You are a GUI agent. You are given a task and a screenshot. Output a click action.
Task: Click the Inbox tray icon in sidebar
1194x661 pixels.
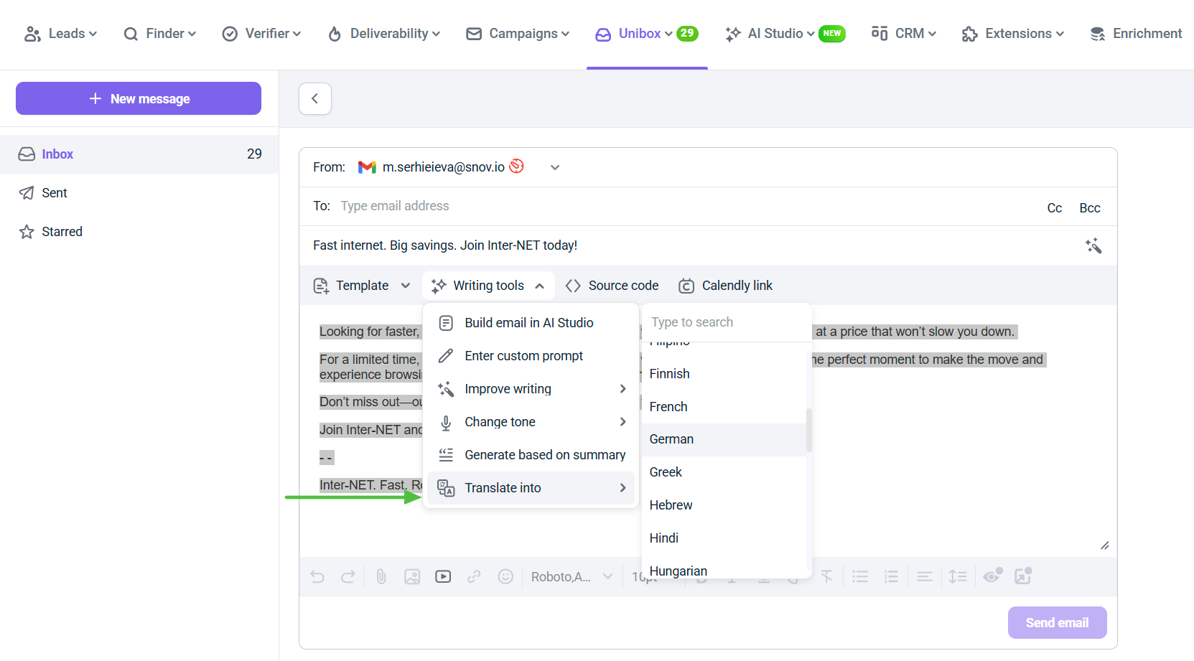pos(27,154)
